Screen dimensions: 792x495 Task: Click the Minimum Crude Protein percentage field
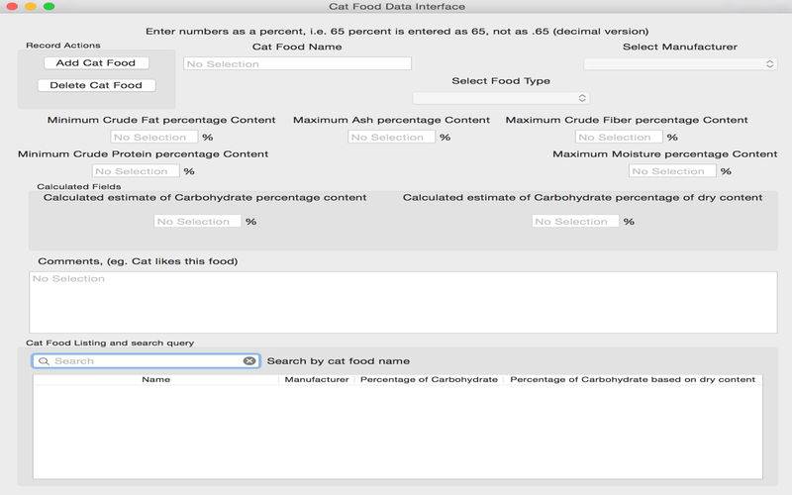click(136, 171)
